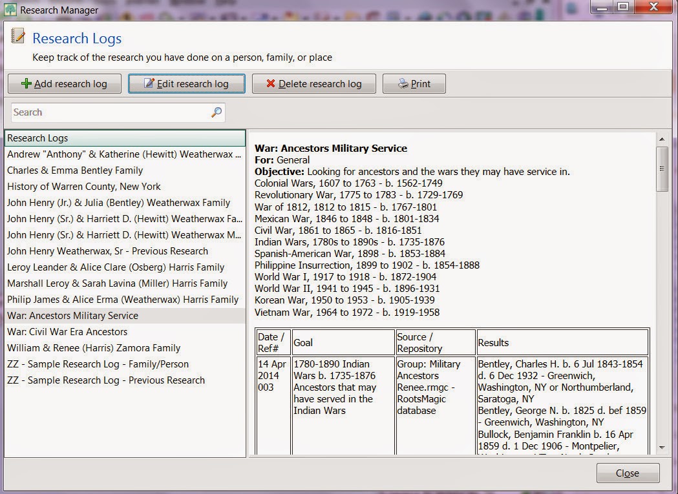Viewport: 678px width, 494px height.
Task: Click the scroll up arrow in log preview
Action: click(x=662, y=139)
